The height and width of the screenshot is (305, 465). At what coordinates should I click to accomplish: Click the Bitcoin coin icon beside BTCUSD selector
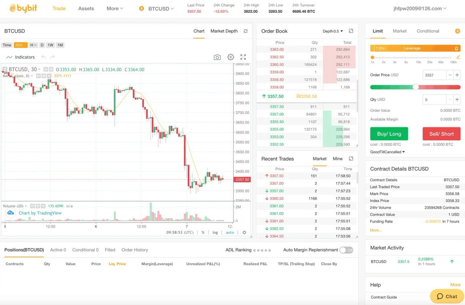click(141, 8)
